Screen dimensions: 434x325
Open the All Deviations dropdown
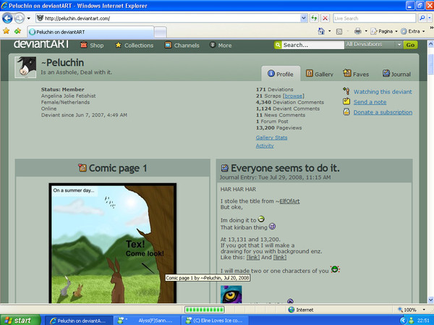click(x=374, y=45)
